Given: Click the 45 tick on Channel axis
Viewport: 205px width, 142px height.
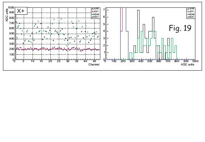Looking at the screenshot, I should pos(94,61).
